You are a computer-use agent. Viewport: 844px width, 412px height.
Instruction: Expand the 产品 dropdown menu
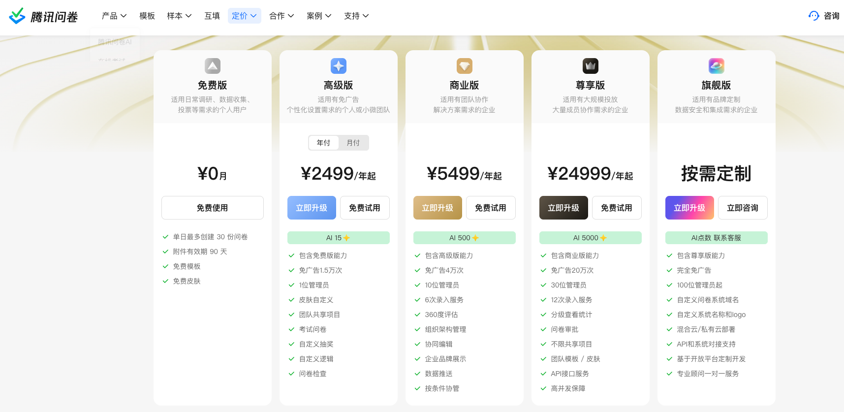[x=114, y=16]
